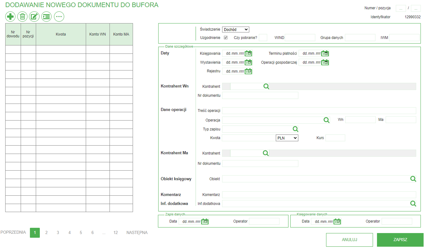
Task: Select current page 1 in pagination
Action: (x=35, y=233)
